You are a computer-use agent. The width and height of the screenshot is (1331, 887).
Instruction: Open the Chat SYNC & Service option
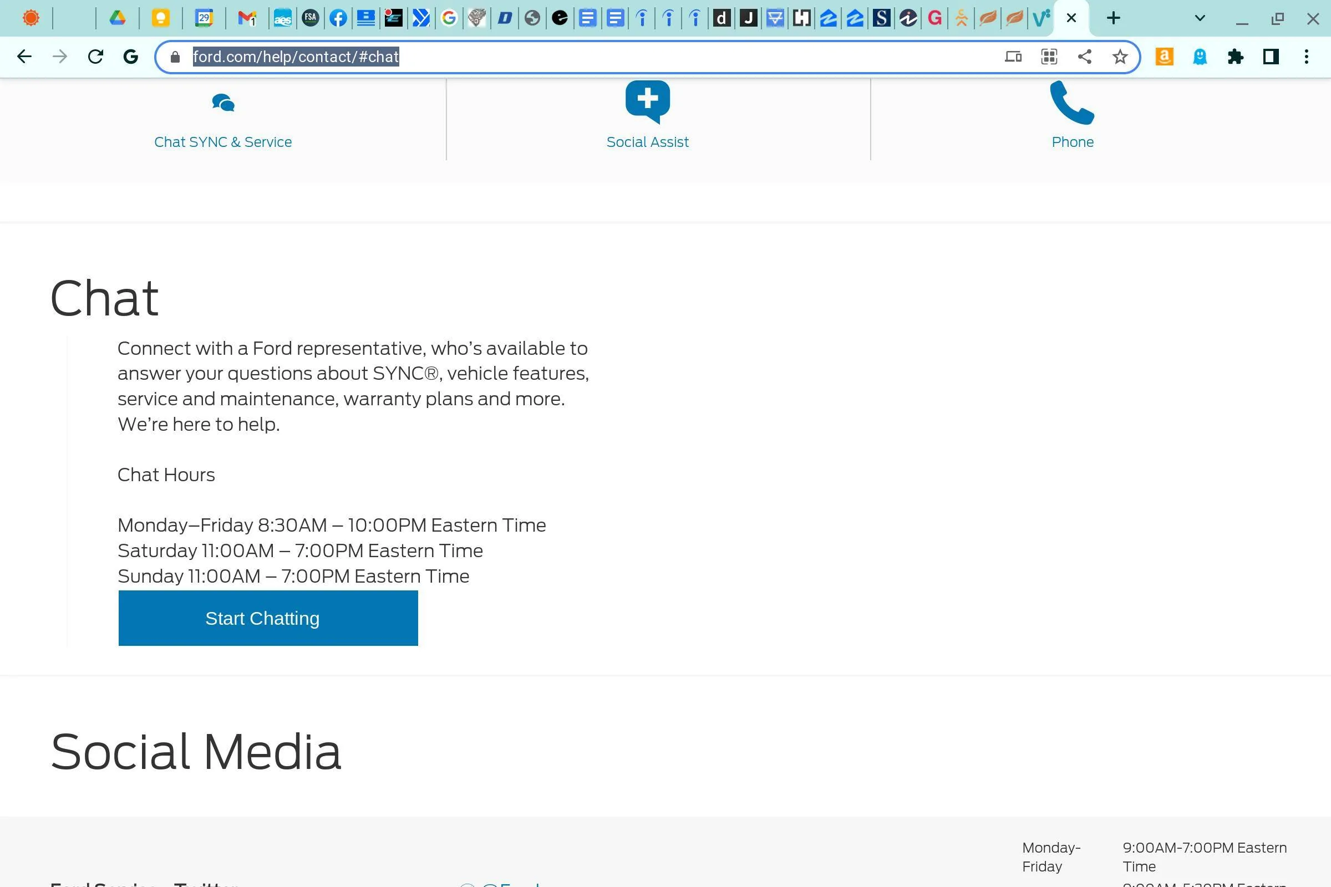click(223, 142)
